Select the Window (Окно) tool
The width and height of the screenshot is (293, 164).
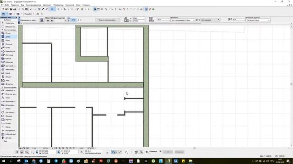[x=9, y=41]
